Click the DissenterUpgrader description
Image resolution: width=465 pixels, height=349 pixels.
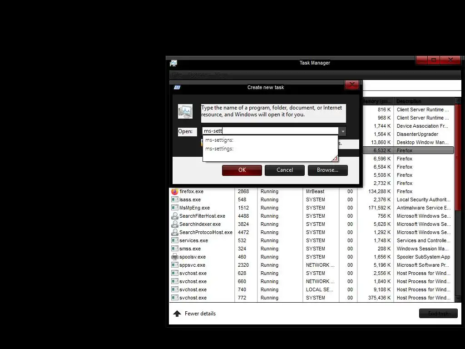click(x=418, y=134)
